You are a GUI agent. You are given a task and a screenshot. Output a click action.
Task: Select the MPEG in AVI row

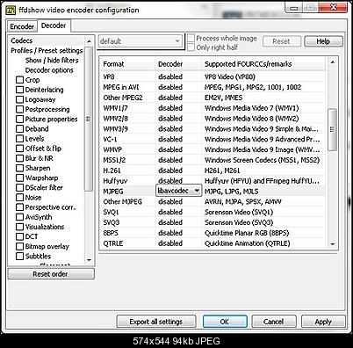click(x=213, y=87)
